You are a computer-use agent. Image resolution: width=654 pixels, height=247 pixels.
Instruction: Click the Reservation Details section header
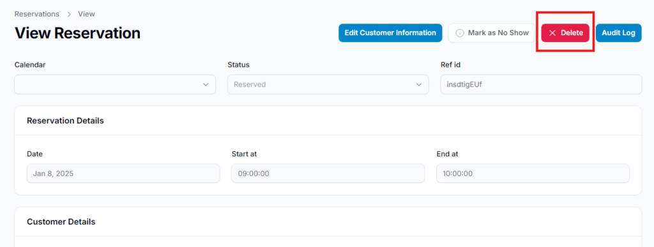66,121
